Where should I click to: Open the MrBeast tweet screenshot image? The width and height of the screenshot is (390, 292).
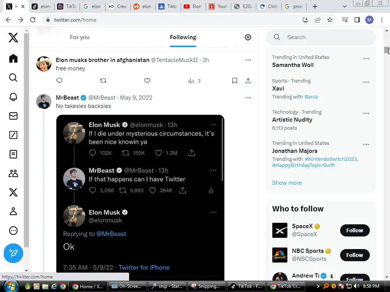click(x=140, y=197)
